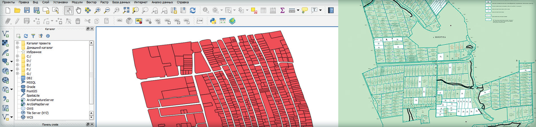Open the Statistical Summary sigma tool
The image size is (536, 127).
pos(282,10)
